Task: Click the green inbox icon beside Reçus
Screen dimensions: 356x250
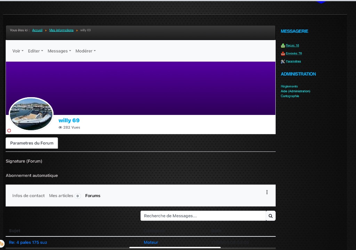Action: (x=283, y=46)
